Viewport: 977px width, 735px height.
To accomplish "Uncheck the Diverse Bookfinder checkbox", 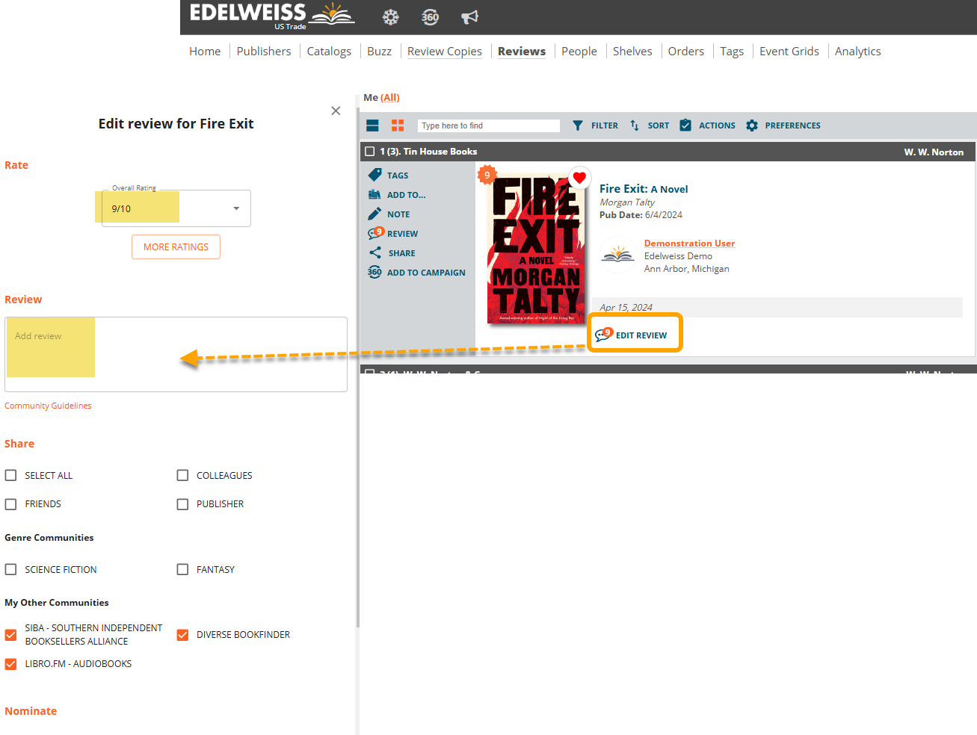I will (x=182, y=635).
